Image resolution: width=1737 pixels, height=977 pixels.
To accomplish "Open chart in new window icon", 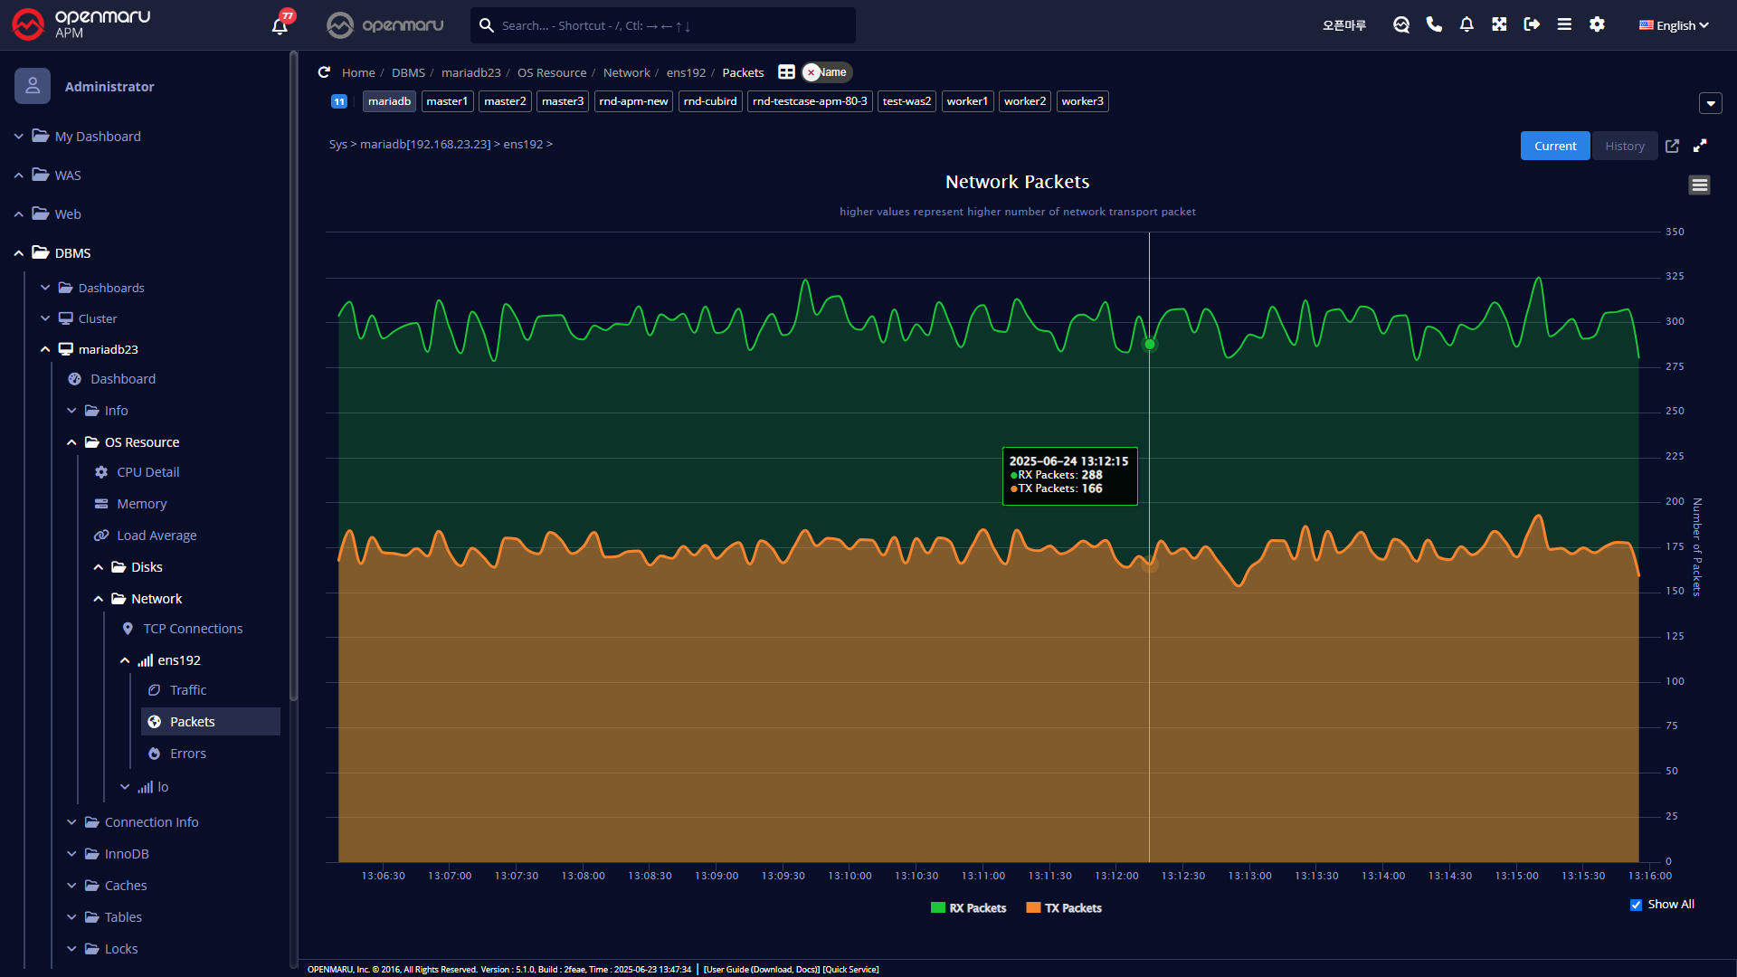I will coord(1672,146).
